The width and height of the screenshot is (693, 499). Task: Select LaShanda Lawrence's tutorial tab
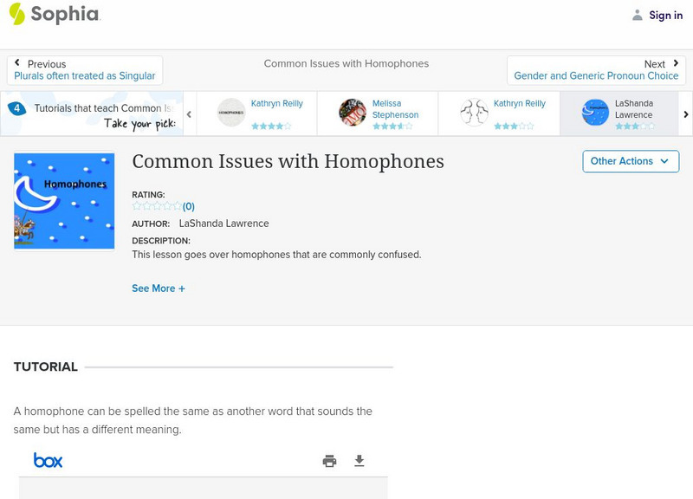coord(619,113)
